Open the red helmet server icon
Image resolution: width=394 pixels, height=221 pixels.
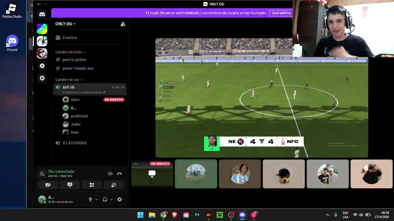[x=42, y=53]
